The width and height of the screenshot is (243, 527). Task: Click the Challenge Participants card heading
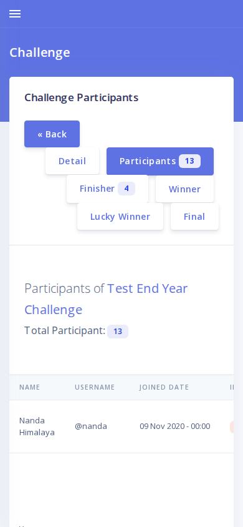pyautogui.click(x=82, y=97)
